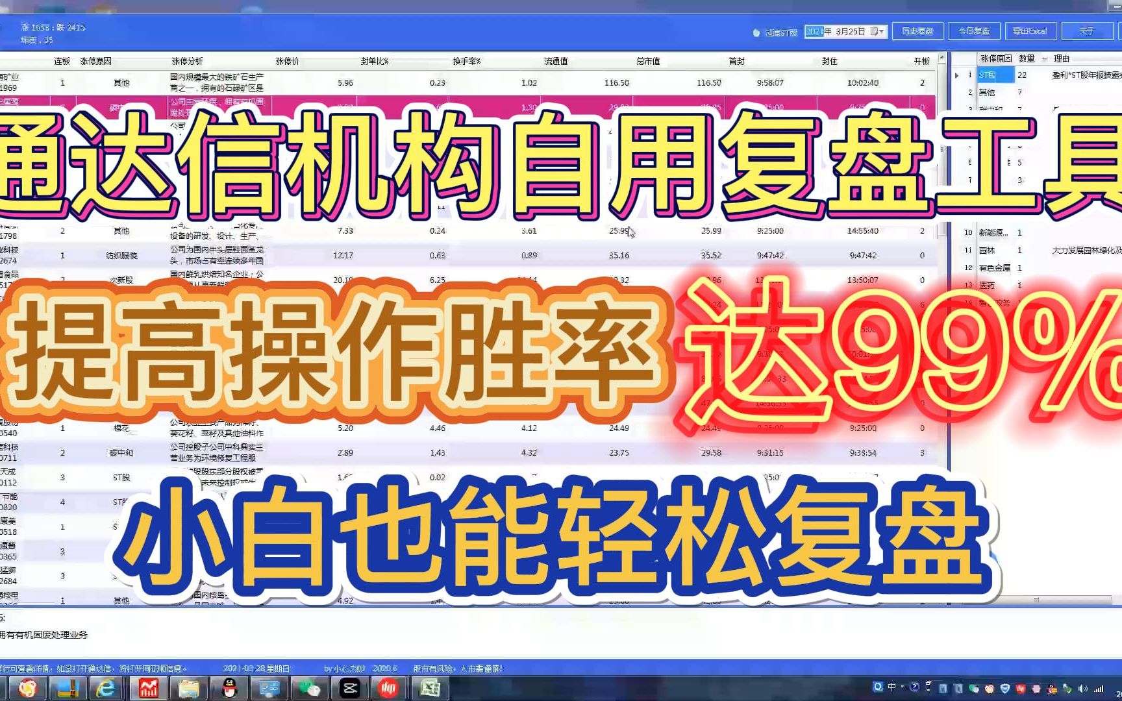The height and width of the screenshot is (701, 1122).
Task: Click the red tray icon near the shield
Action: click(1021, 689)
